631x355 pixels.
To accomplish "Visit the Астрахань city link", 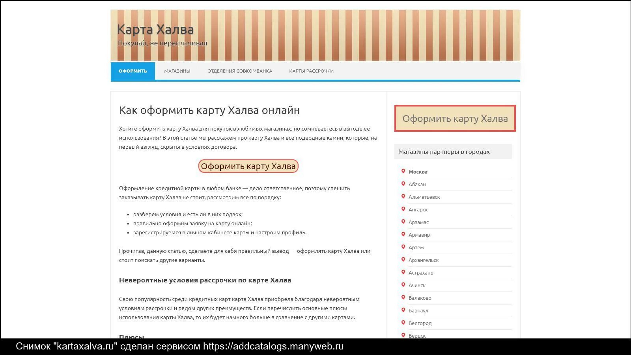I will (421, 273).
